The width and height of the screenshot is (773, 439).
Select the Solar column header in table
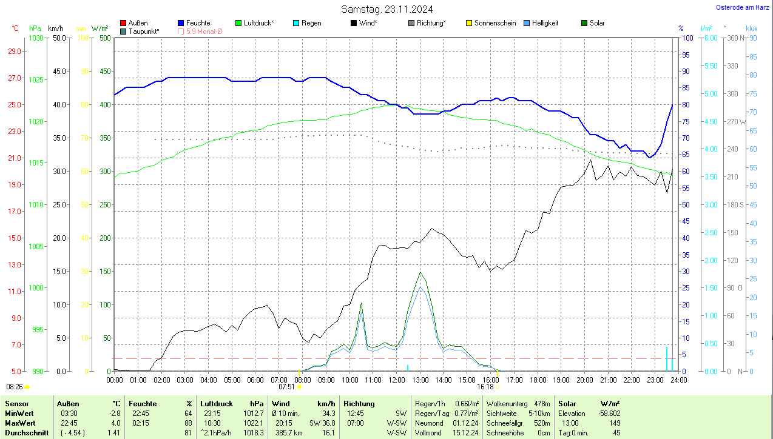tap(567, 404)
